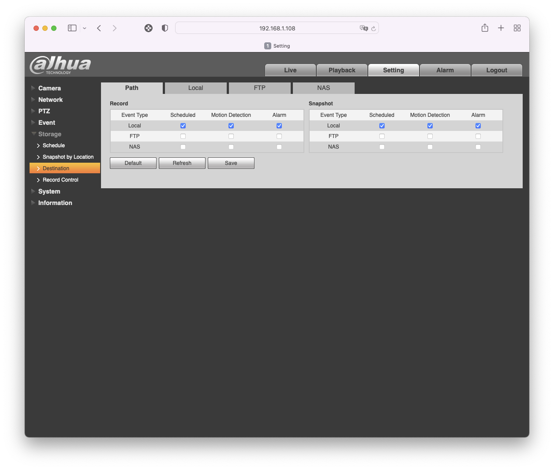Enable Record NAS Alarm checkbox
Viewport: 554px width, 470px height.
tap(279, 147)
